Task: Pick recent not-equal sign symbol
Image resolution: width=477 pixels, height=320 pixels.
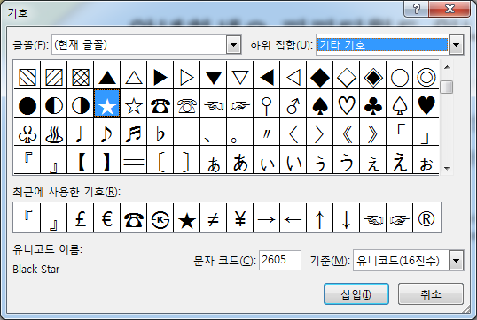Action: point(214,218)
